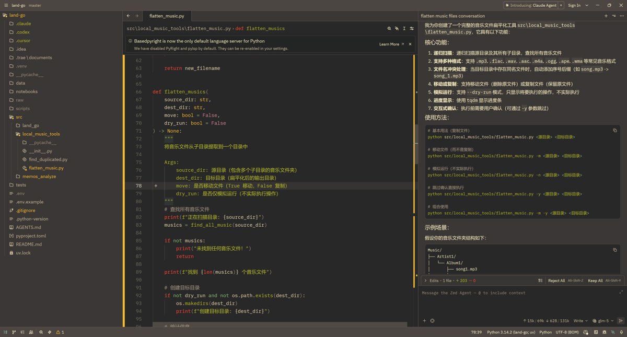Send the message to the Zed Agent
This screenshot has width=627, height=337.
point(620,321)
